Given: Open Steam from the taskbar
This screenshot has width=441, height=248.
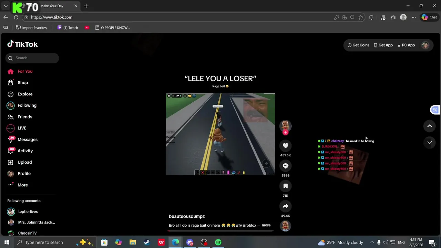Looking at the screenshot, I should pos(147,242).
